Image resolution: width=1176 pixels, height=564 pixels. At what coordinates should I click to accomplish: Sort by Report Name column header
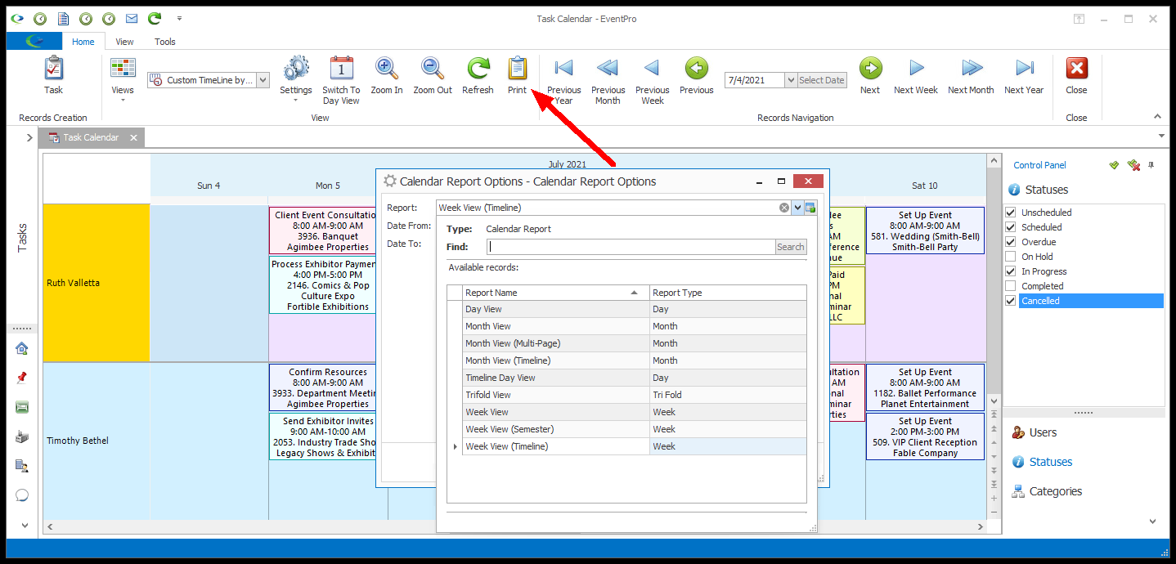click(x=555, y=293)
